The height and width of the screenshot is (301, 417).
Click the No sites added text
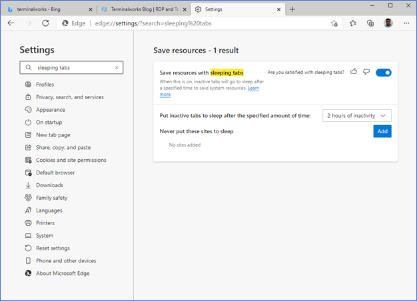[x=185, y=145]
